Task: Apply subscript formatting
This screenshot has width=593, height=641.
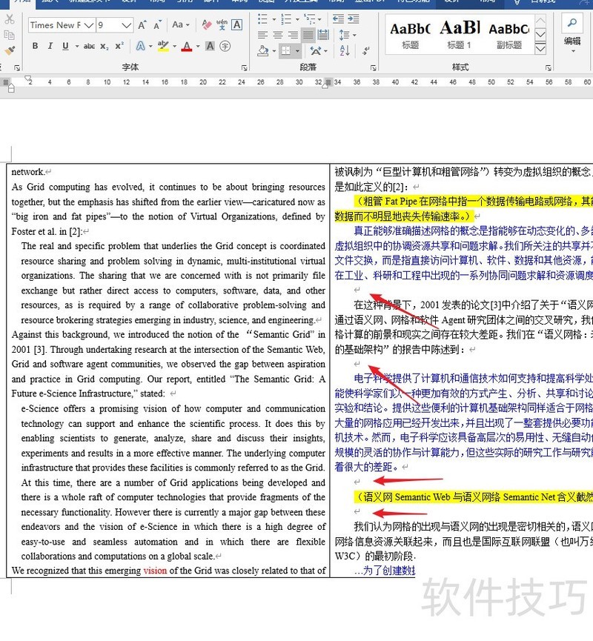Action: pos(105,47)
